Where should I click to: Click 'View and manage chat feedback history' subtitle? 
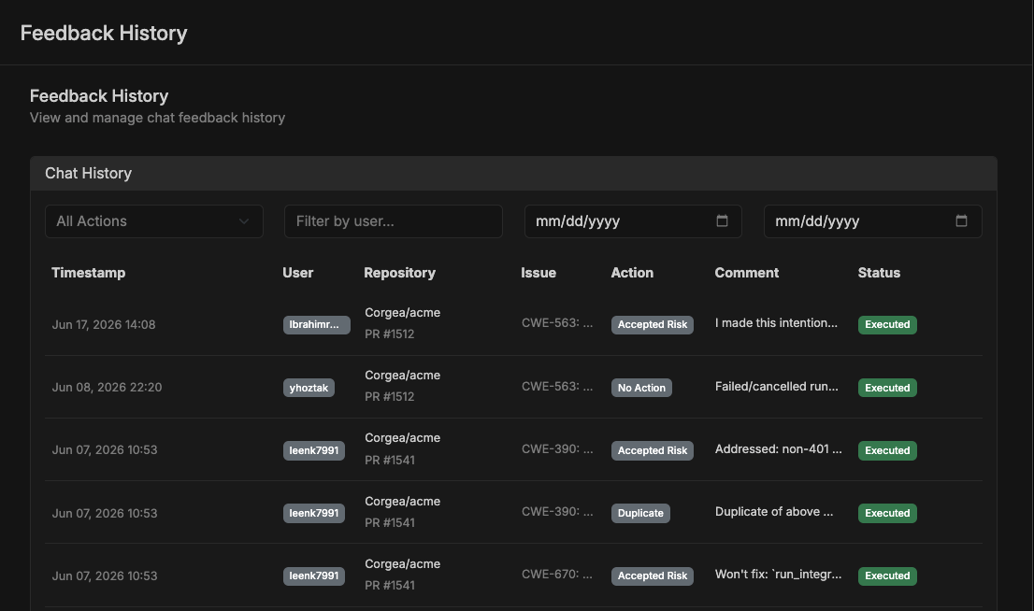[158, 118]
